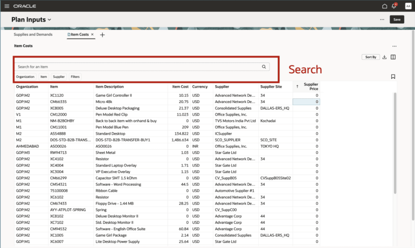Open the navigation hamburger menu
The width and height of the screenshot is (415, 248).
[7, 6]
